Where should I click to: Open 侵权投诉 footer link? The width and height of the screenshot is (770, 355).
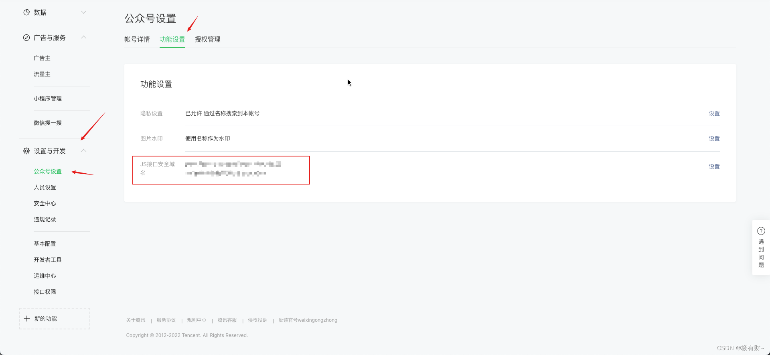tap(257, 320)
